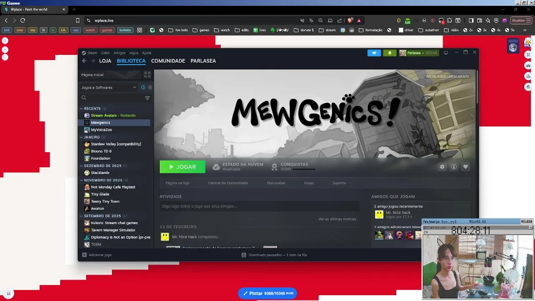535x301 pixels.
Task: Toggle sort by recent activity clock icon
Action: [143, 87]
